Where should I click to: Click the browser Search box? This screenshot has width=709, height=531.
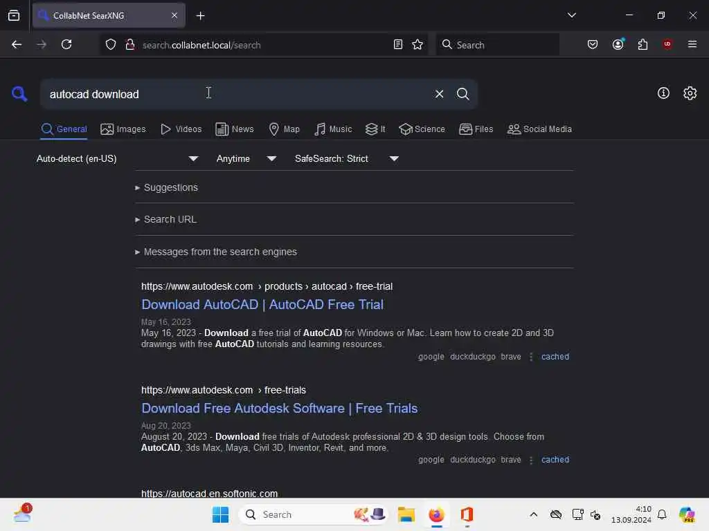coord(497,45)
